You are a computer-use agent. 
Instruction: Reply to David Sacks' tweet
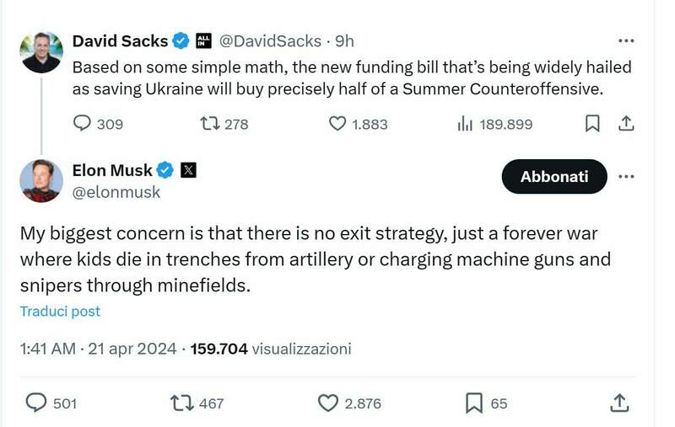tap(82, 124)
